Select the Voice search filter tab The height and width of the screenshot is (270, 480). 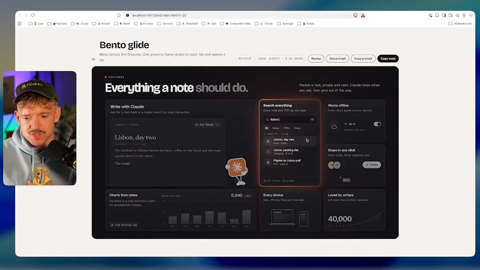pos(297,128)
